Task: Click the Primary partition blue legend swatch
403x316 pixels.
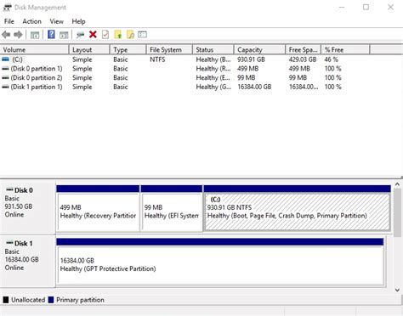Action: [x=51, y=300]
